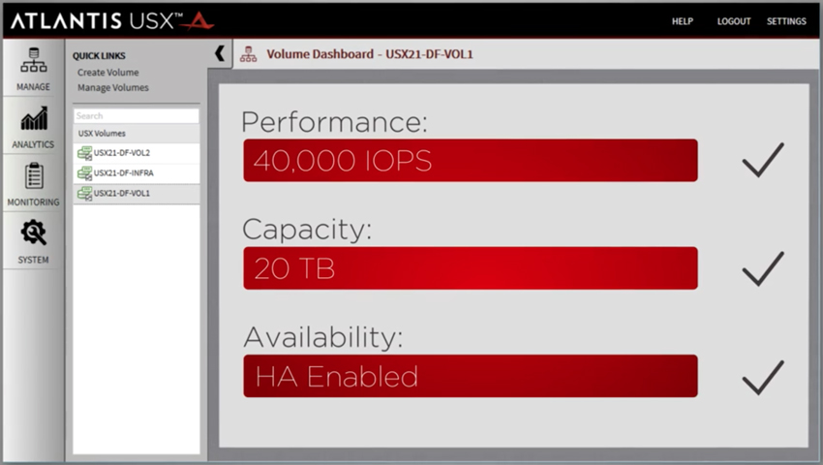
Task: Click the Availability: label
Action: point(323,337)
